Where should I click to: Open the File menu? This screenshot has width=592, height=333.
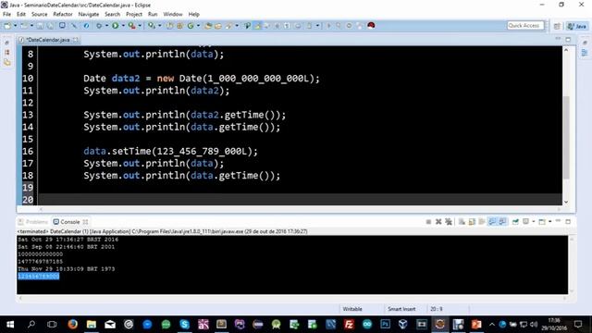click(x=6, y=15)
